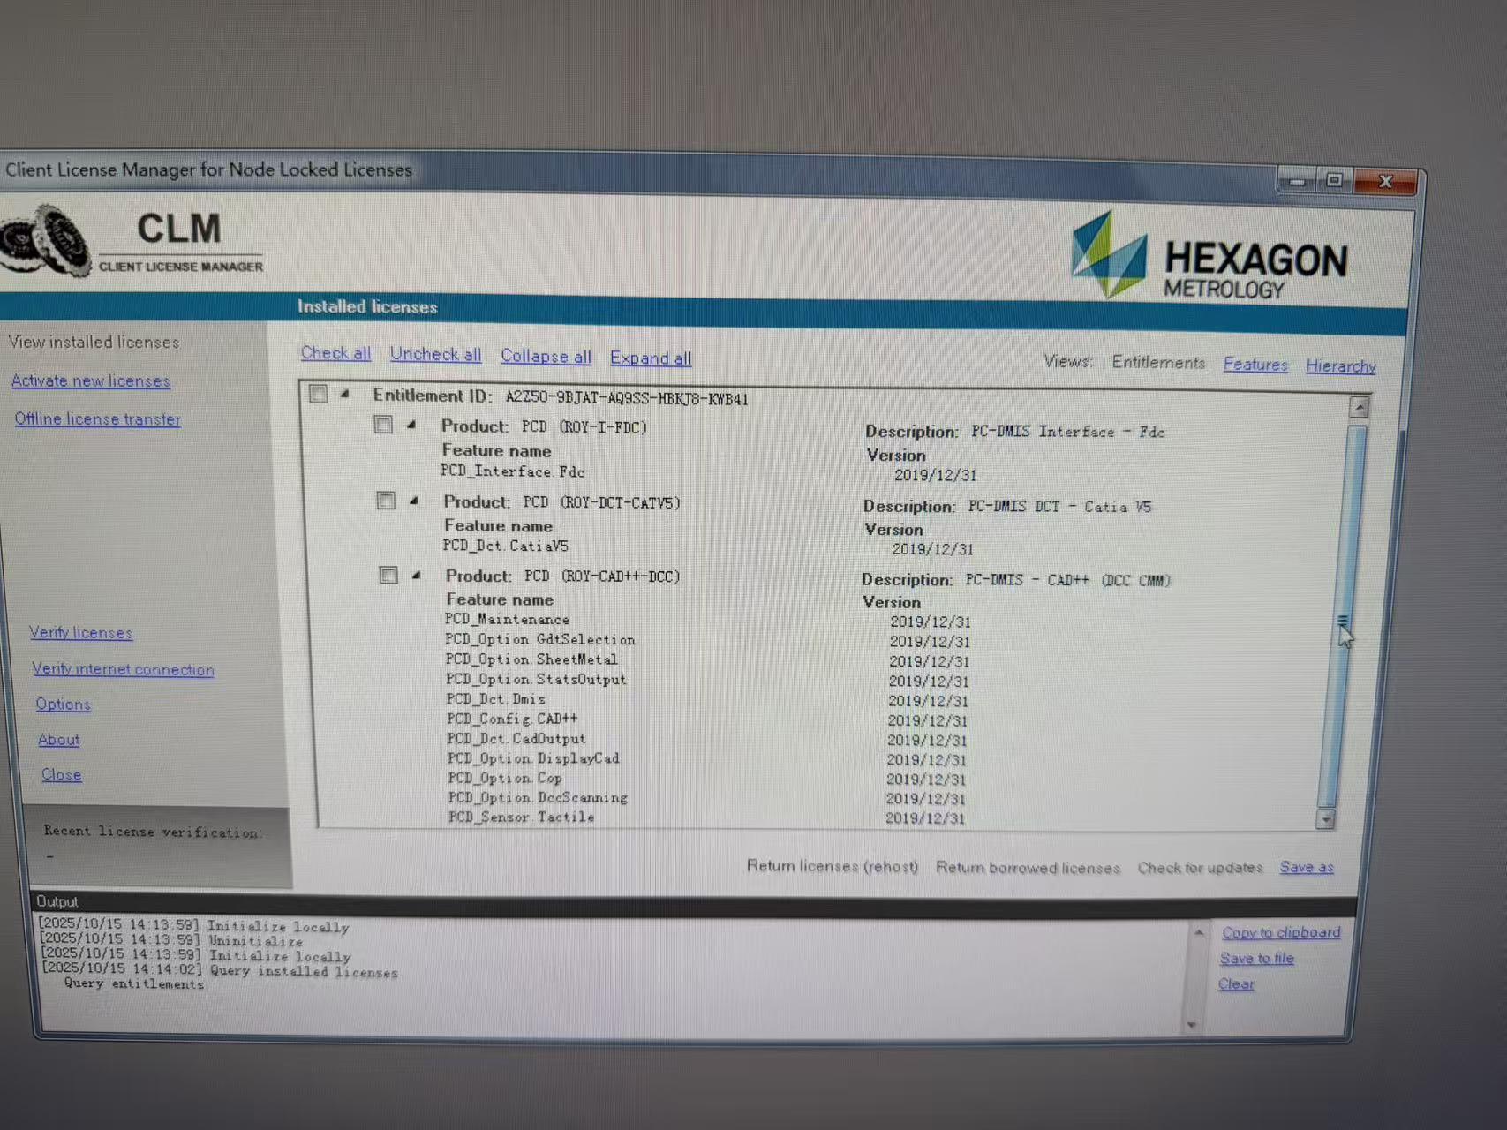Open Offline license transfer

[97, 419]
